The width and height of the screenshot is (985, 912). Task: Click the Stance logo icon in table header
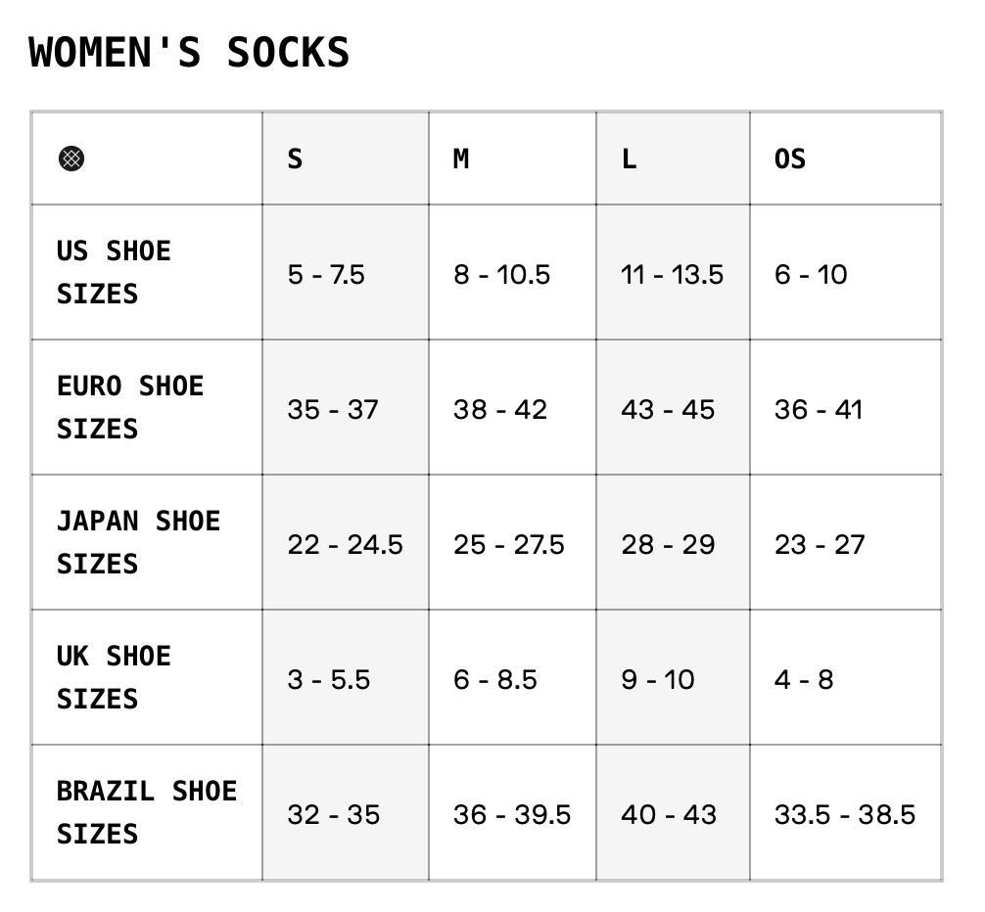tap(71, 158)
